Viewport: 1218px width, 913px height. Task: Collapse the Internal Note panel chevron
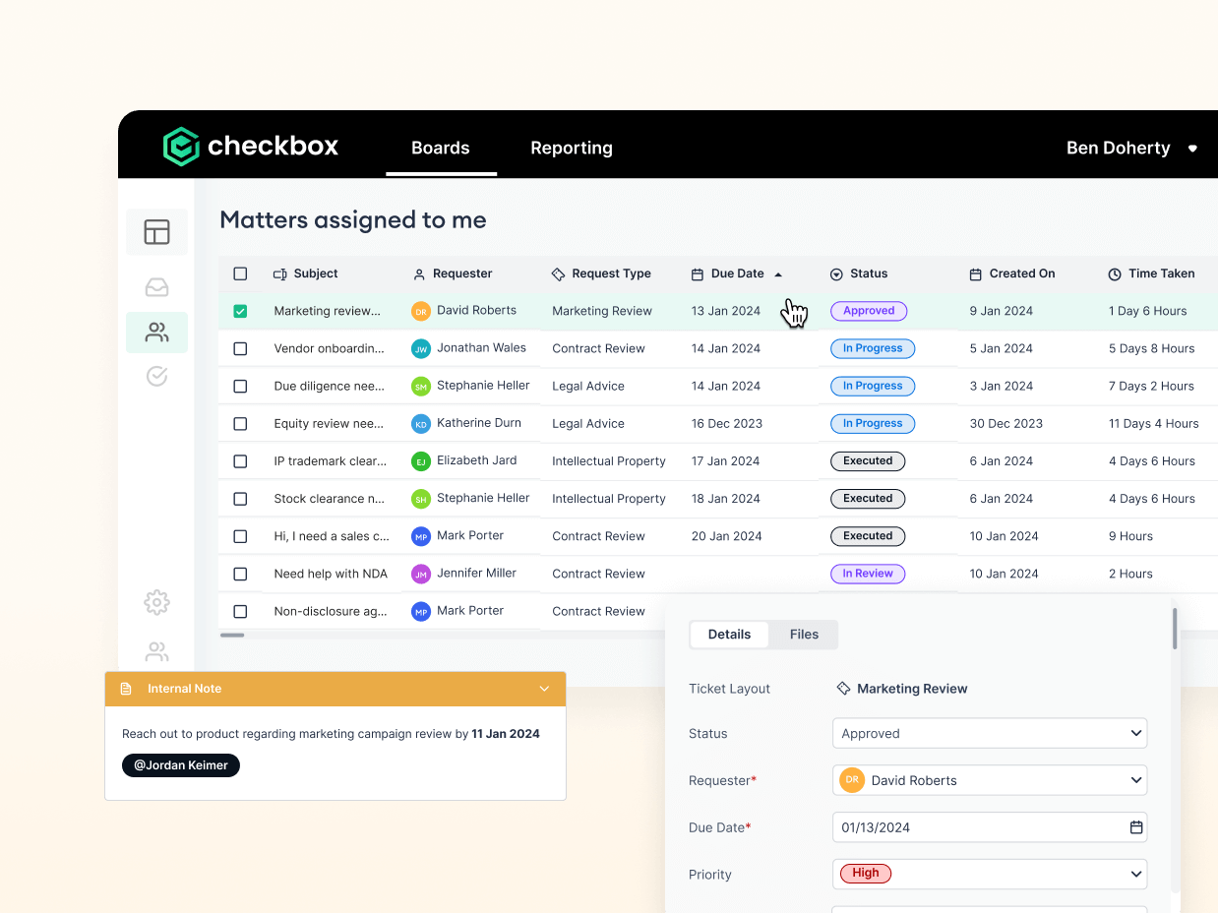pos(544,689)
